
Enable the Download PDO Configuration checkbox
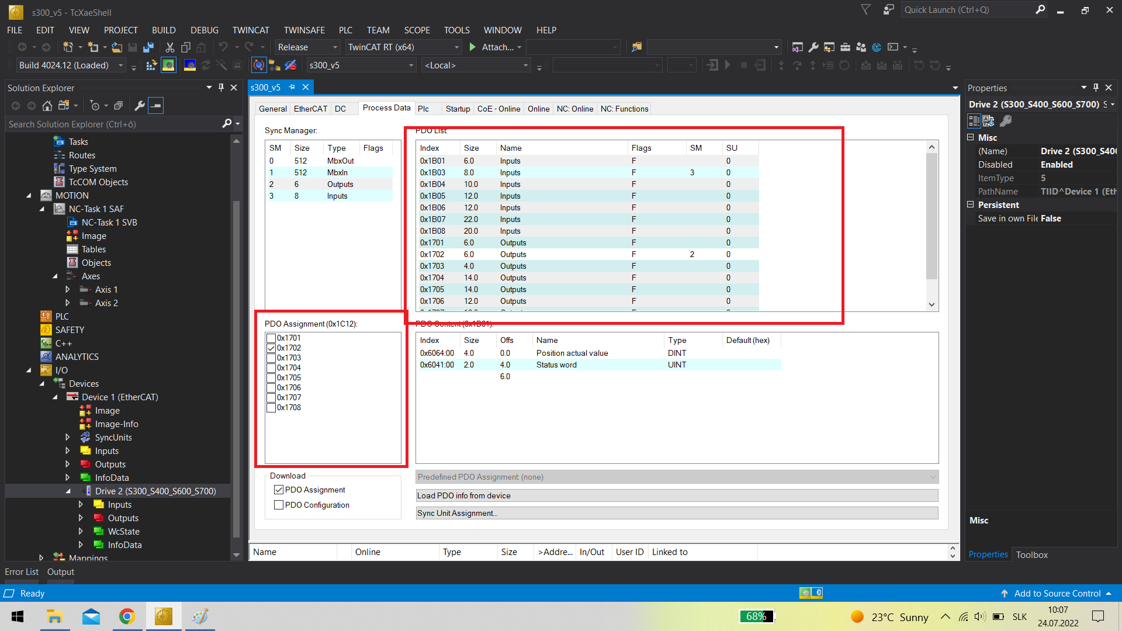click(279, 505)
